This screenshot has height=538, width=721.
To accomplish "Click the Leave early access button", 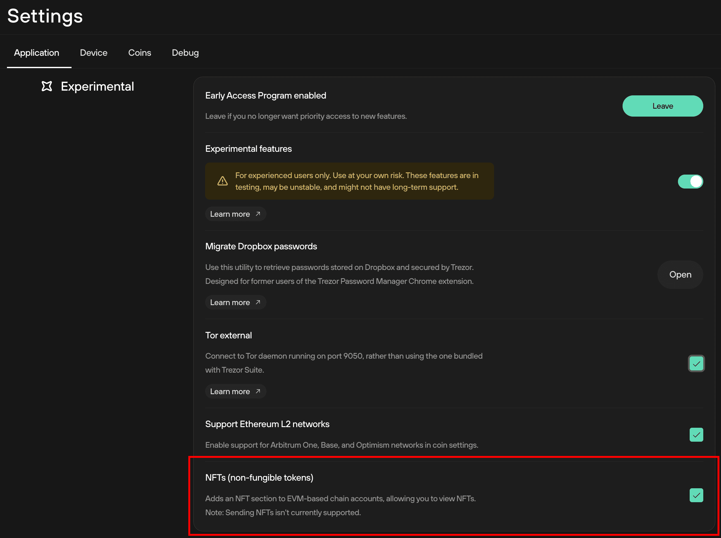I will tap(663, 106).
